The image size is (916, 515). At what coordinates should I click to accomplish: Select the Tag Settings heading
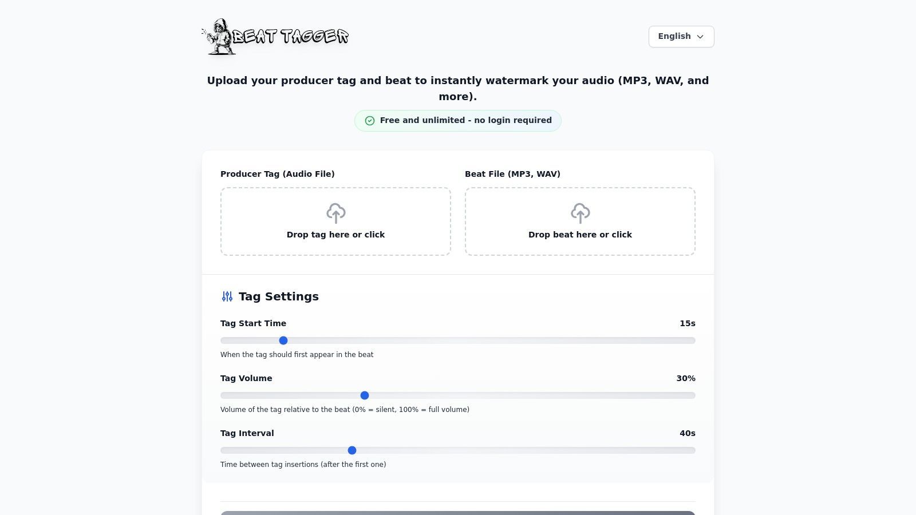coord(278,296)
